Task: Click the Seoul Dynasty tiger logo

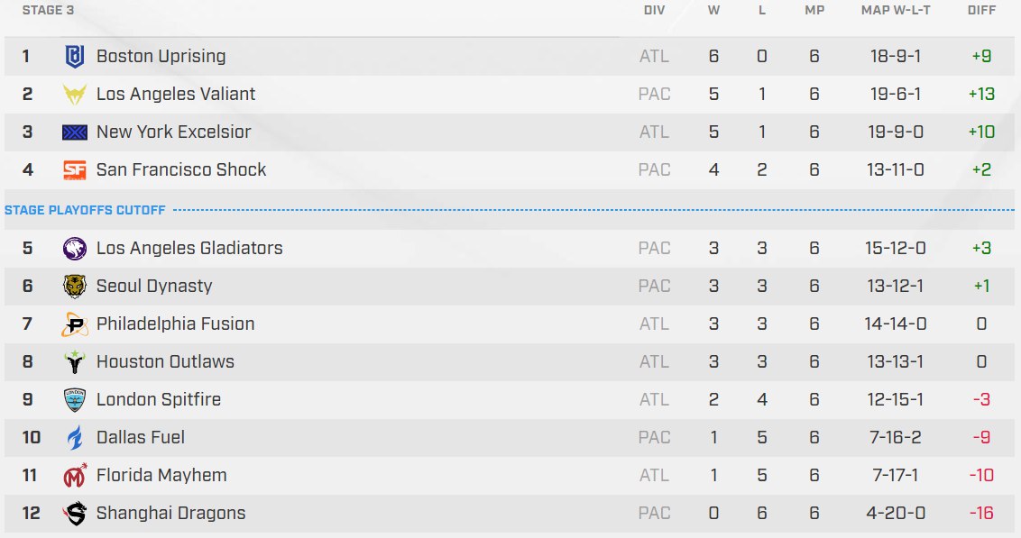Action: pos(74,287)
